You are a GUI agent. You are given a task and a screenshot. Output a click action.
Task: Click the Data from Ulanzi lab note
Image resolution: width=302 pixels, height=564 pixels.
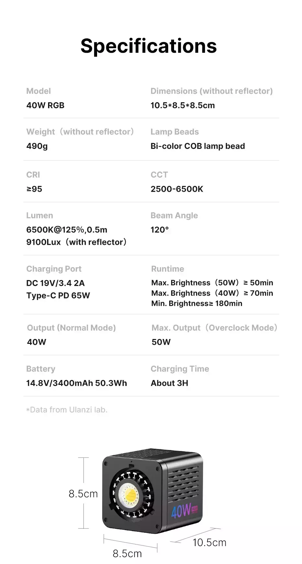pos(67,410)
